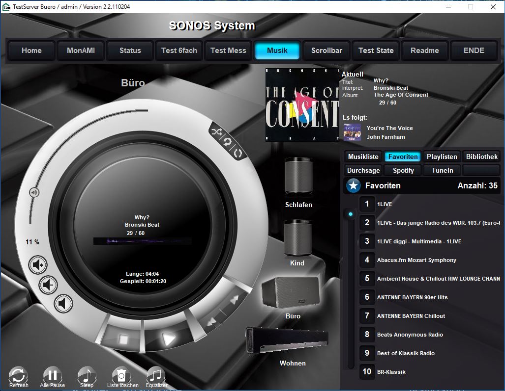Open the Sleep timer icon
Image resolution: width=505 pixels, height=391 pixels.
coord(87,375)
